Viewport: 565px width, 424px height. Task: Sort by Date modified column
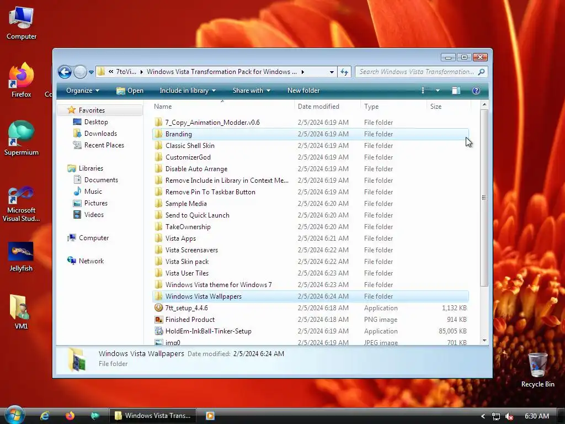point(327,107)
